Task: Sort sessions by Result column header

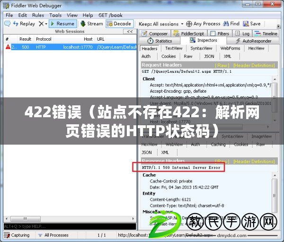Action: 25,39
